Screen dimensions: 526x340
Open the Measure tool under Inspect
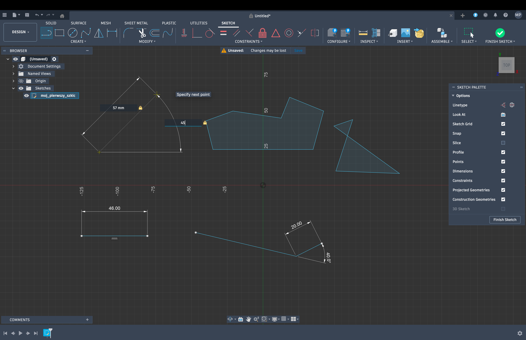(x=363, y=33)
